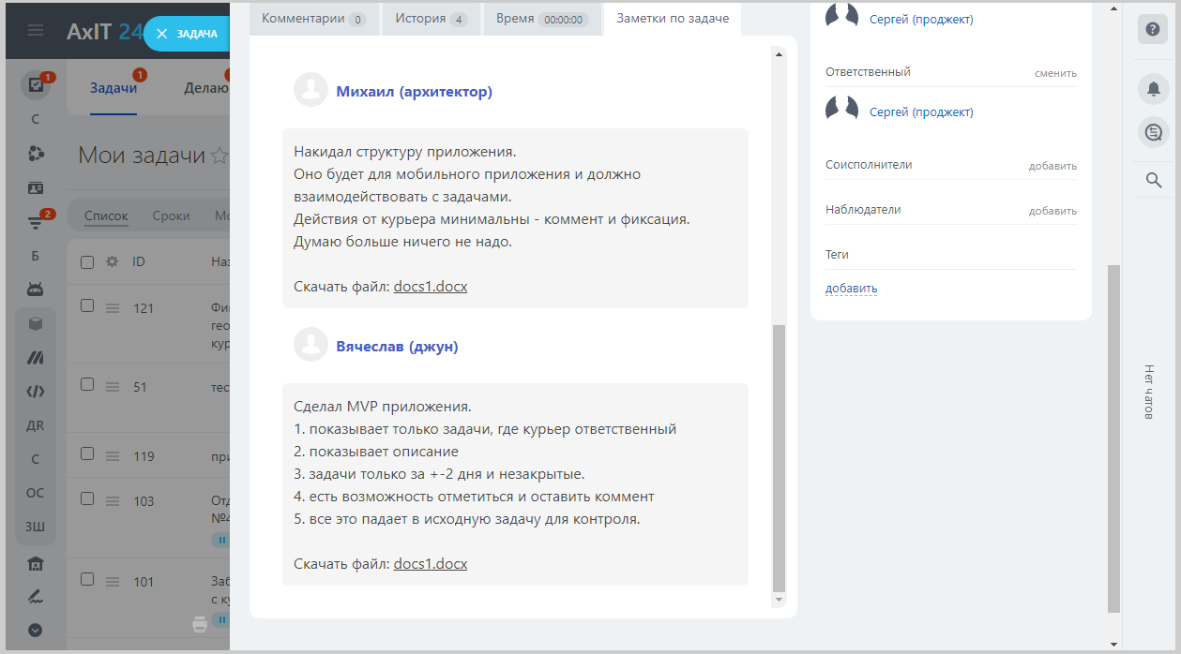The height and width of the screenshot is (654, 1181).
Task: Check the box for task 121
Action: [87, 305]
